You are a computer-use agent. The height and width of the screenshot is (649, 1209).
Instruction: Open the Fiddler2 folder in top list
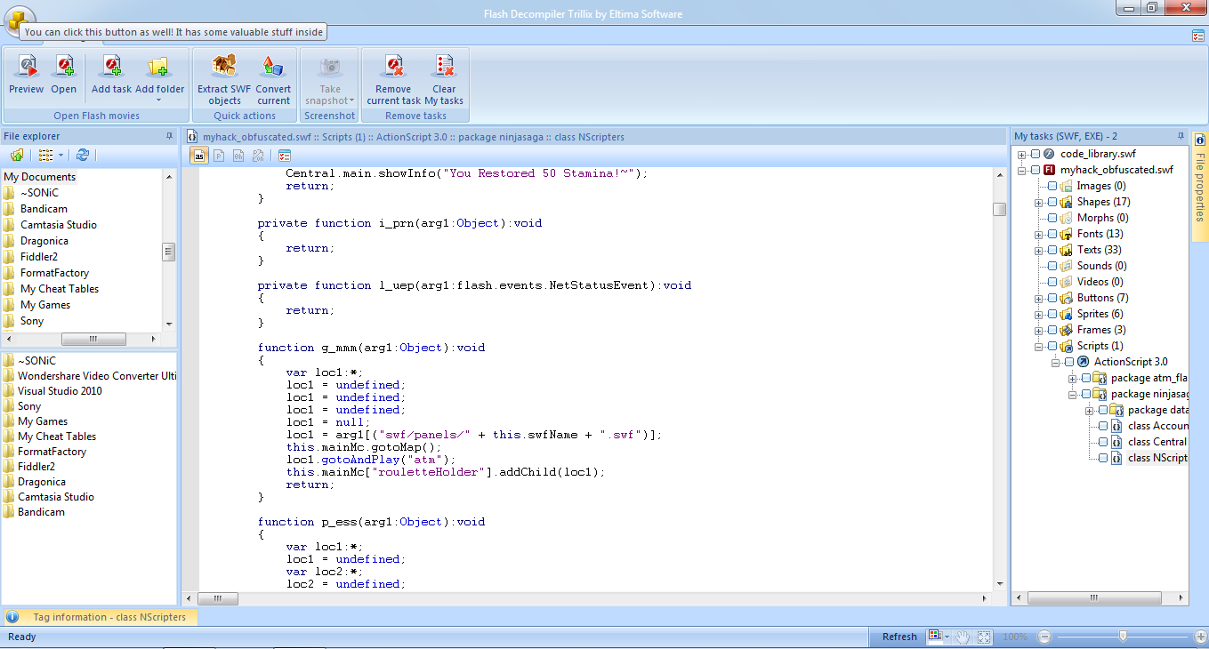point(39,257)
